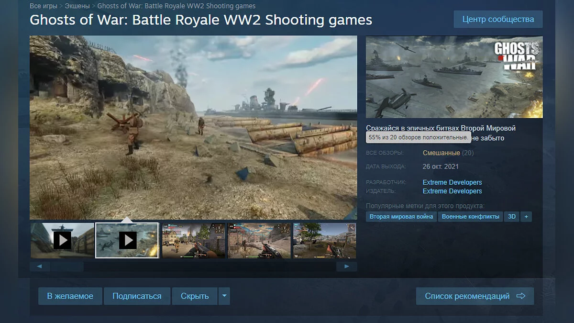The width and height of the screenshot is (574, 323).
Task: Click the review count (20)
Action: coord(468,153)
